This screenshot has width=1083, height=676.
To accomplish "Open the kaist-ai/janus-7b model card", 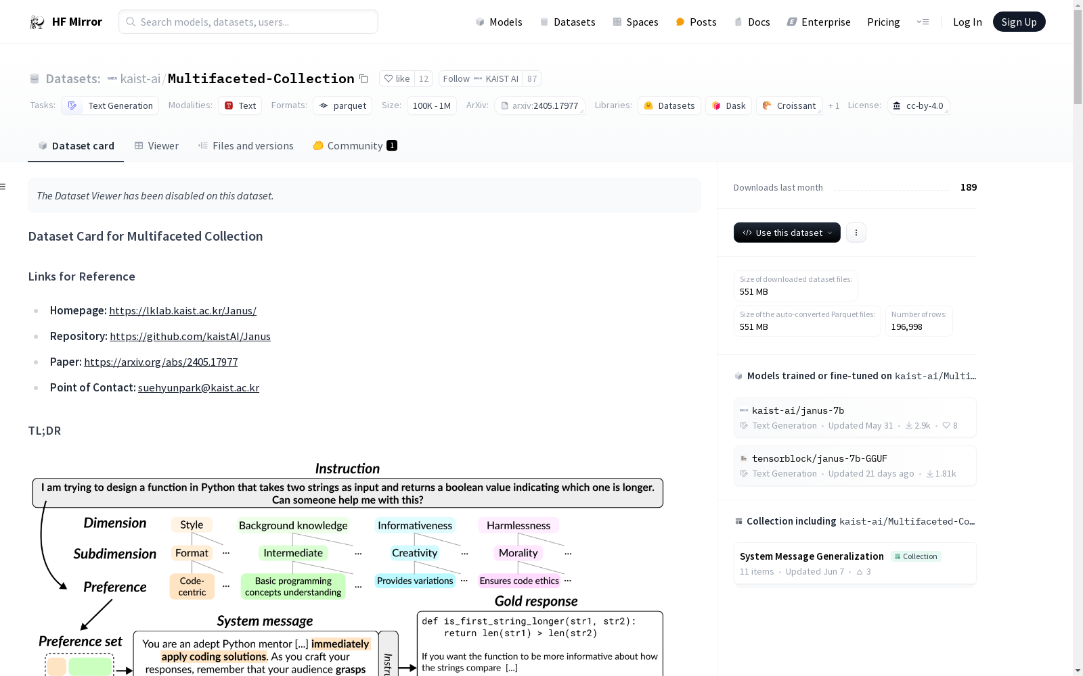I will click(x=798, y=410).
